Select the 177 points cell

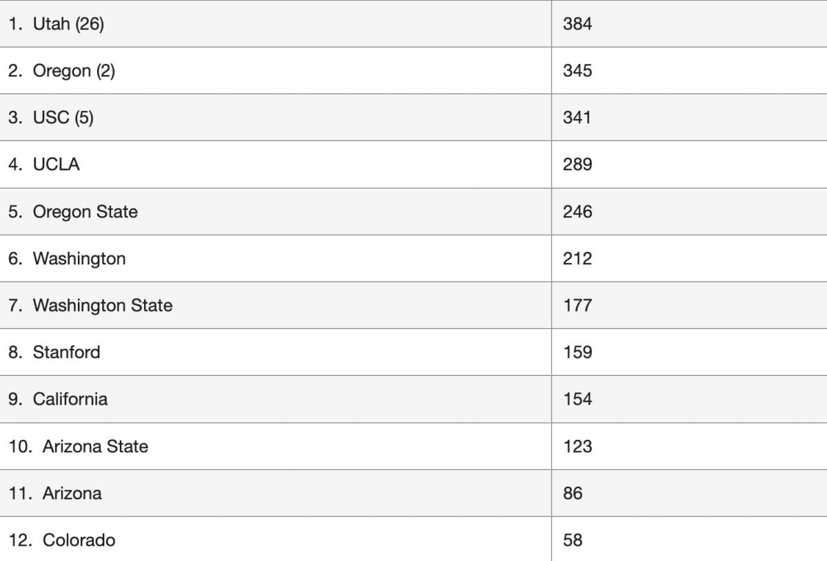point(578,305)
